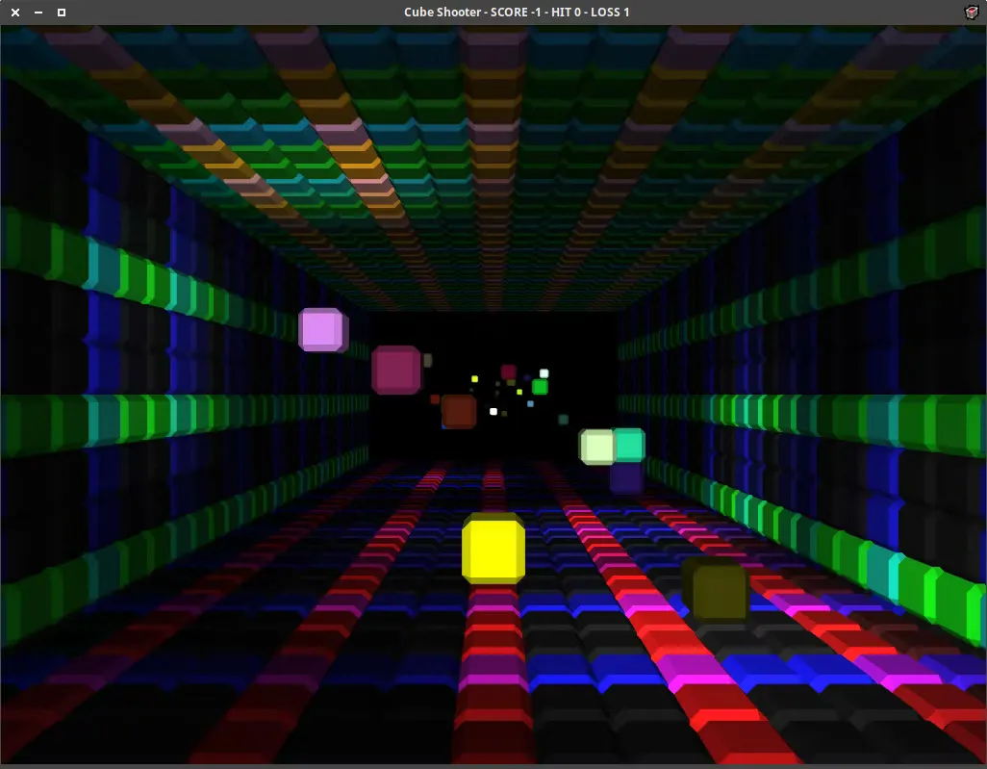Shoot the dark purple cube under the teal cube
The image size is (987, 769).
tap(626, 478)
